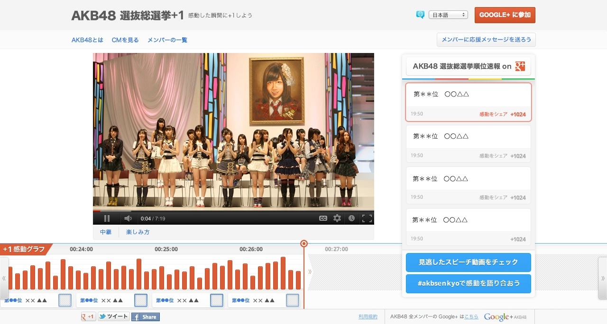This screenshot has width=607, height=324.
Task: Open video settings gear icon
Action: tap(337, 219)
